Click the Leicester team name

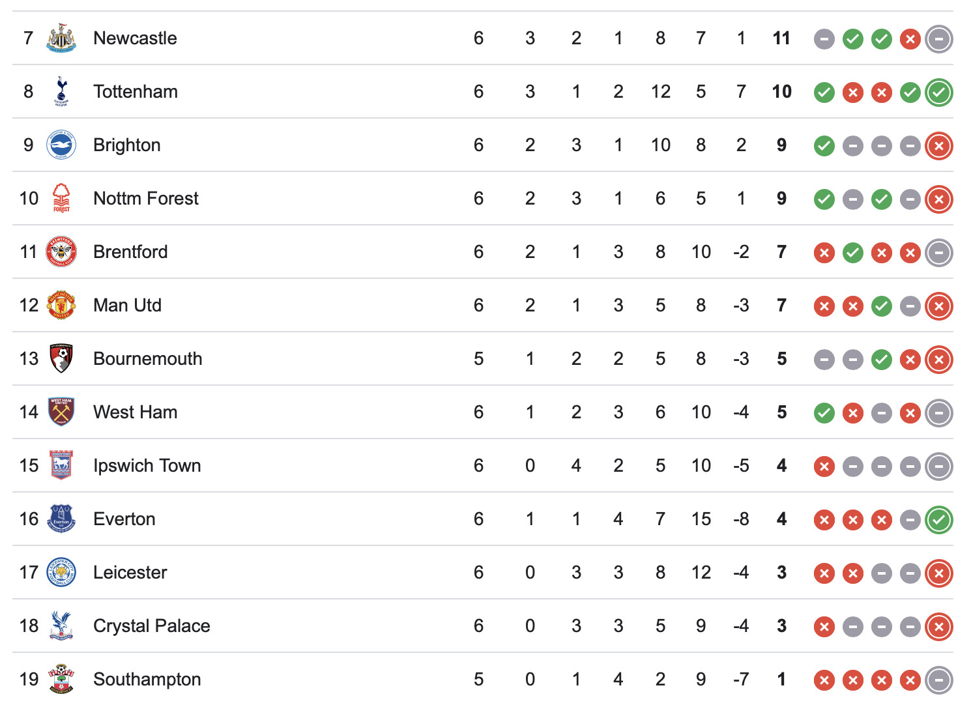pos(130,573)
